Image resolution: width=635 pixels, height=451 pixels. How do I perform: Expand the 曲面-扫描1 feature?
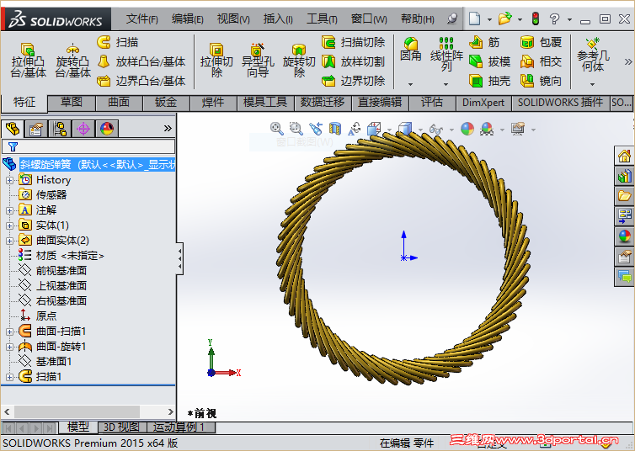[x=9, y=332]
